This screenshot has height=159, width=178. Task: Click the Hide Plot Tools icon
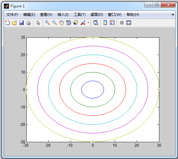point(122,23)
